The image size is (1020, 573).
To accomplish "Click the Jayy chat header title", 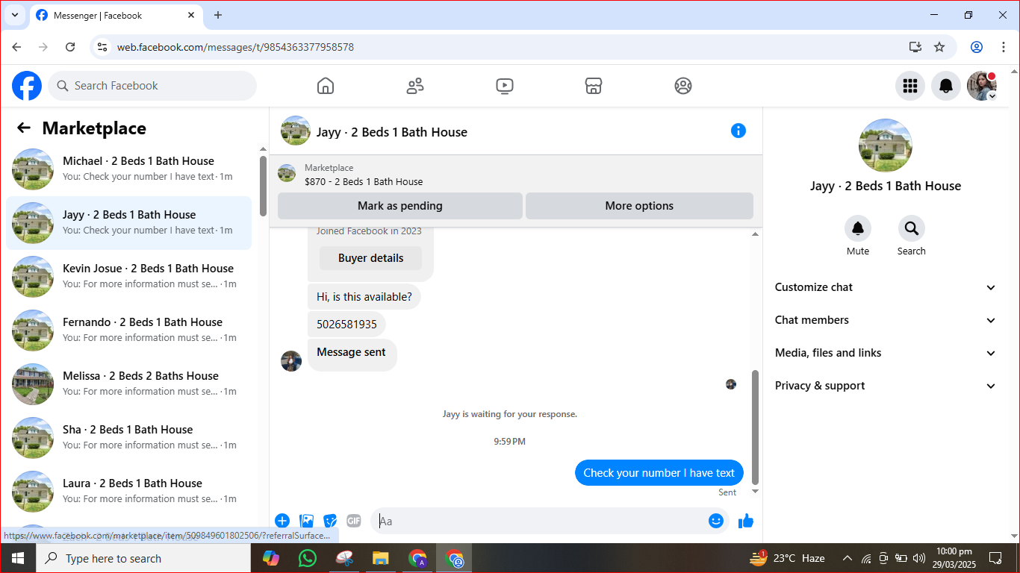I will click(x=391, y=132).
